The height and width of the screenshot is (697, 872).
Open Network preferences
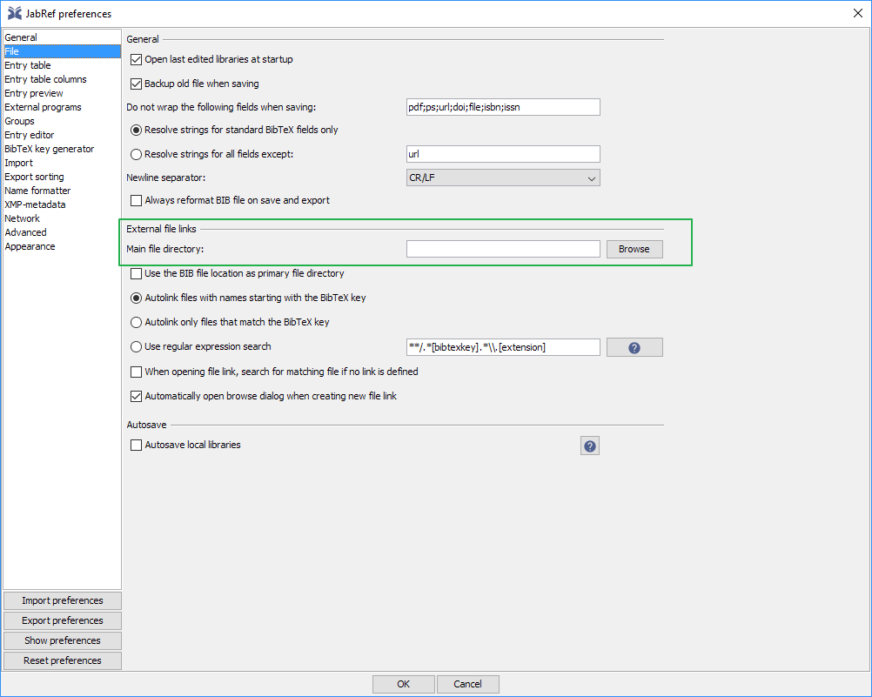point(62,218)
